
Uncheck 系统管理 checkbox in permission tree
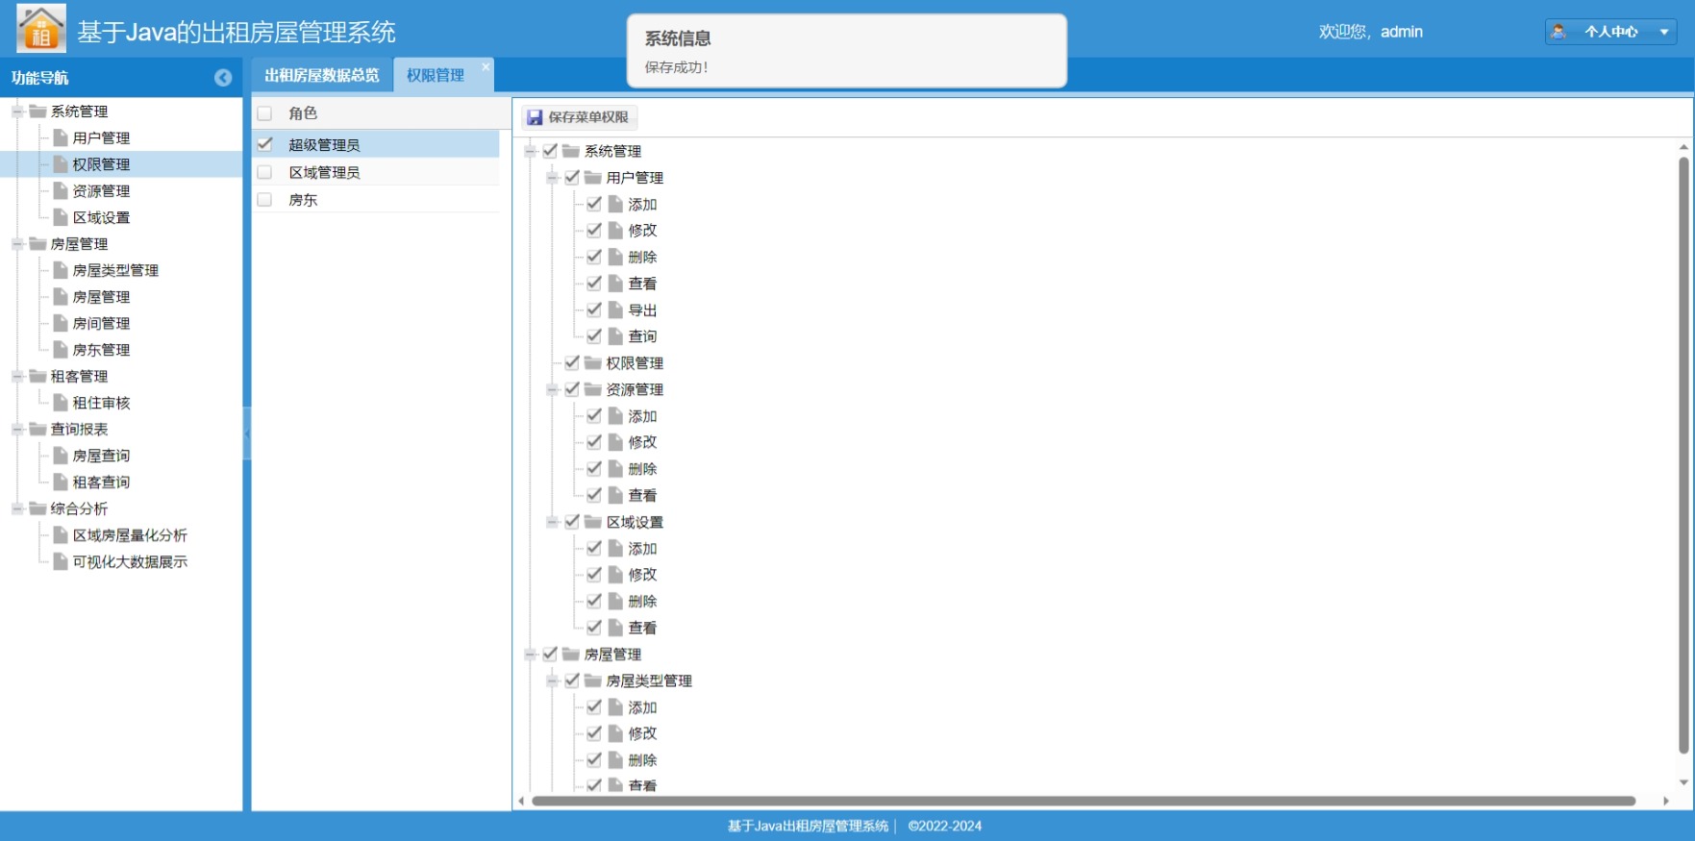click(x=550, y=151)
